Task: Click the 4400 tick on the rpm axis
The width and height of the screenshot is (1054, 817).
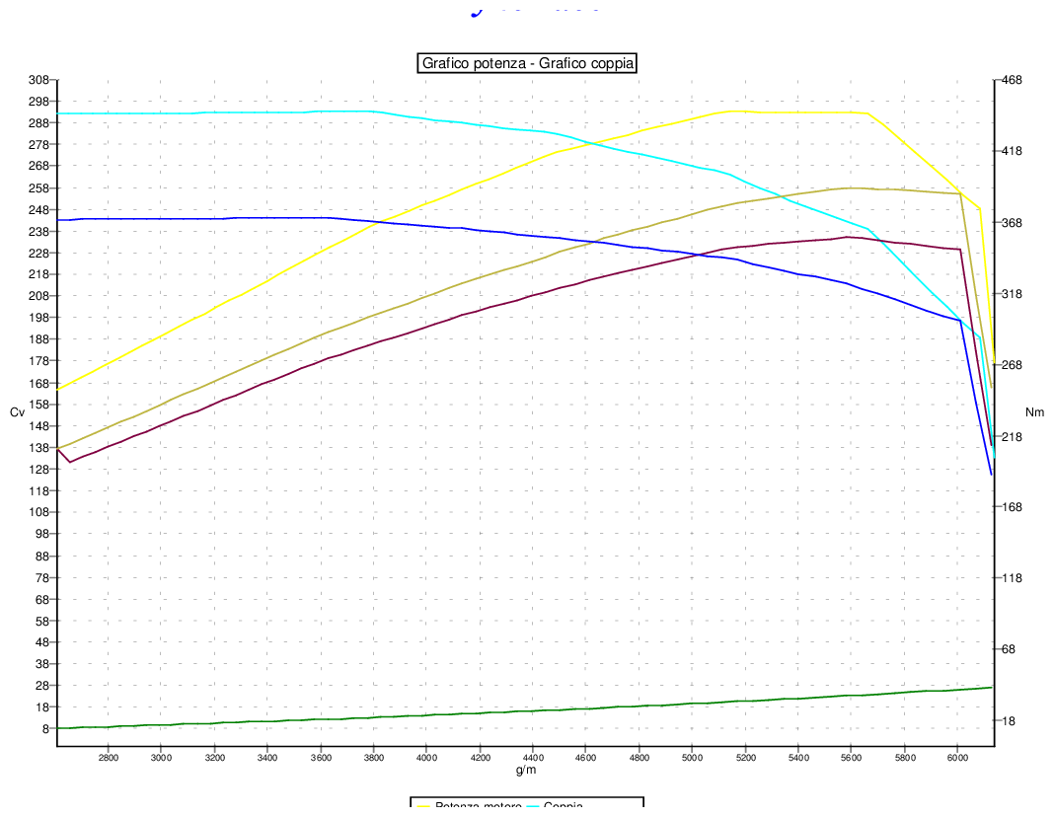Action: tap(533, 758)
